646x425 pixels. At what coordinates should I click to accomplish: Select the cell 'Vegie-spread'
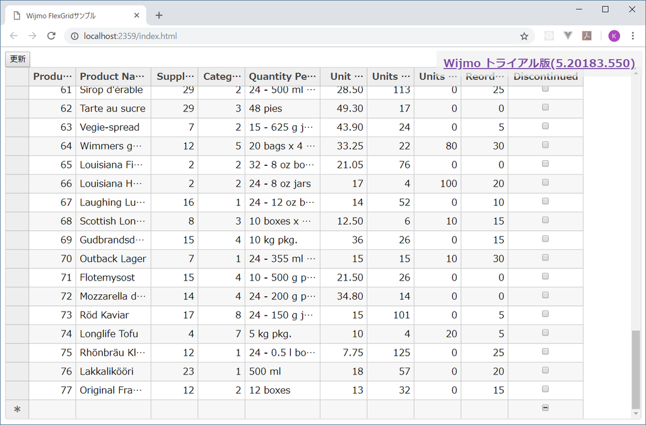(x=114, y=127)
